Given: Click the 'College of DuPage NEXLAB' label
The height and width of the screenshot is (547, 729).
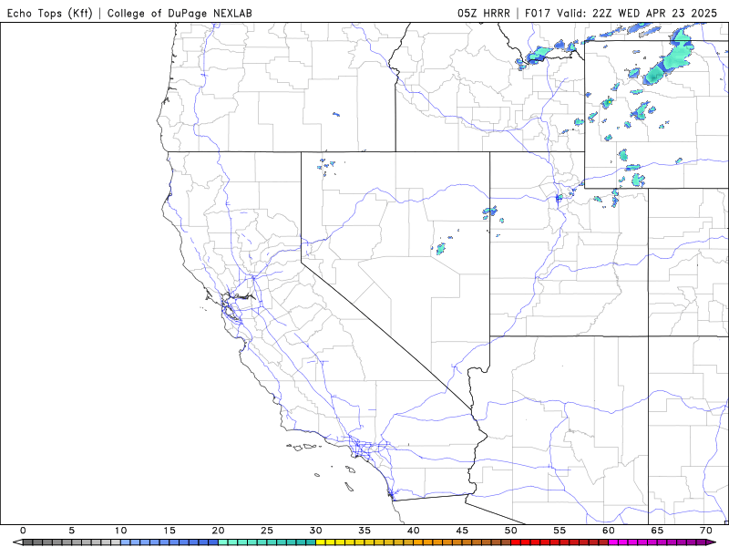Looking at the screenshot, I should coord(180,13).
